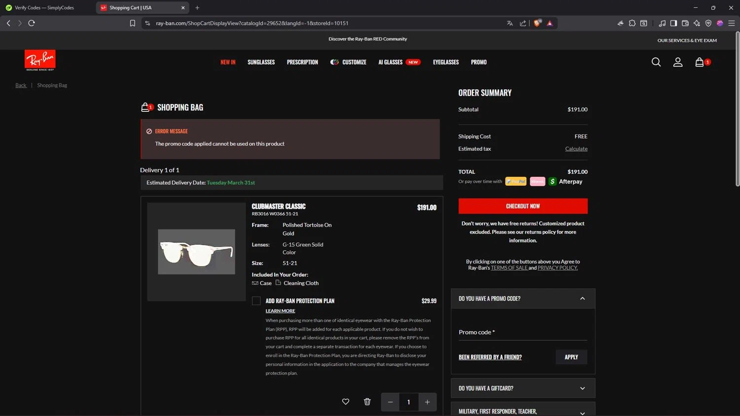This screenshot has height=416, width=740.
Task: Apply the promo code
Action: click(571, 357)
